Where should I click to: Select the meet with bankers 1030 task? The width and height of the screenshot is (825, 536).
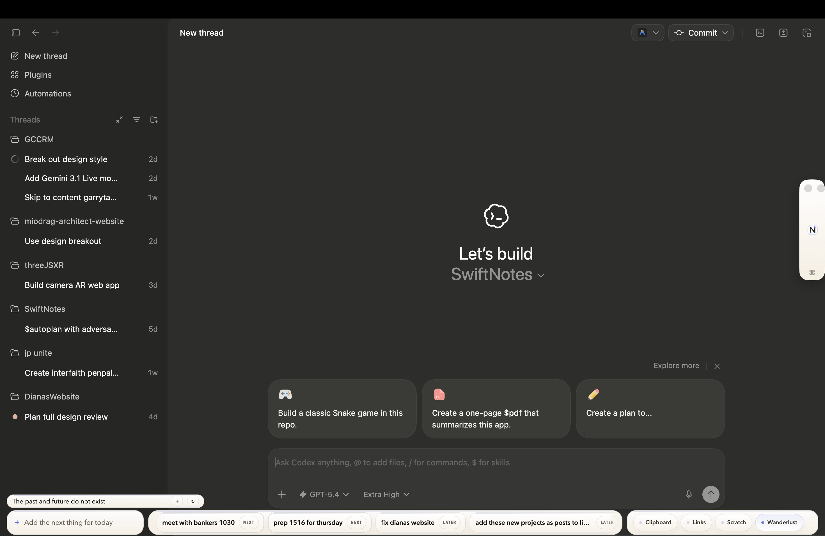[210, 522]
